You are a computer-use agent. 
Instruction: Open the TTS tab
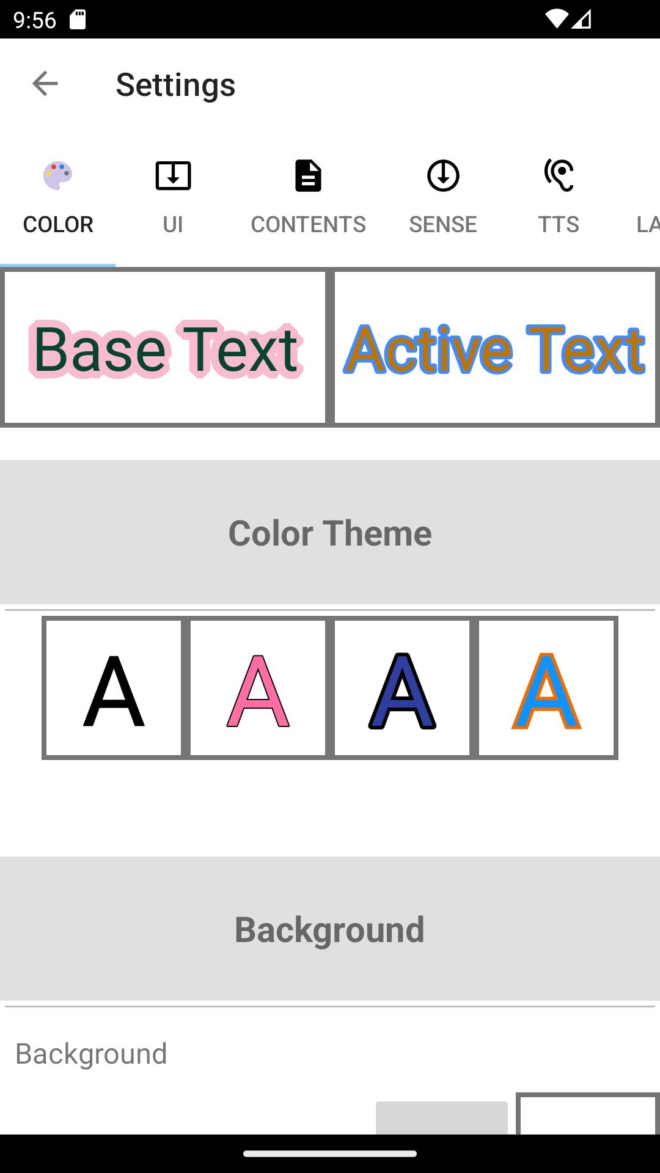pyautogui.click(x=559, y=224)
